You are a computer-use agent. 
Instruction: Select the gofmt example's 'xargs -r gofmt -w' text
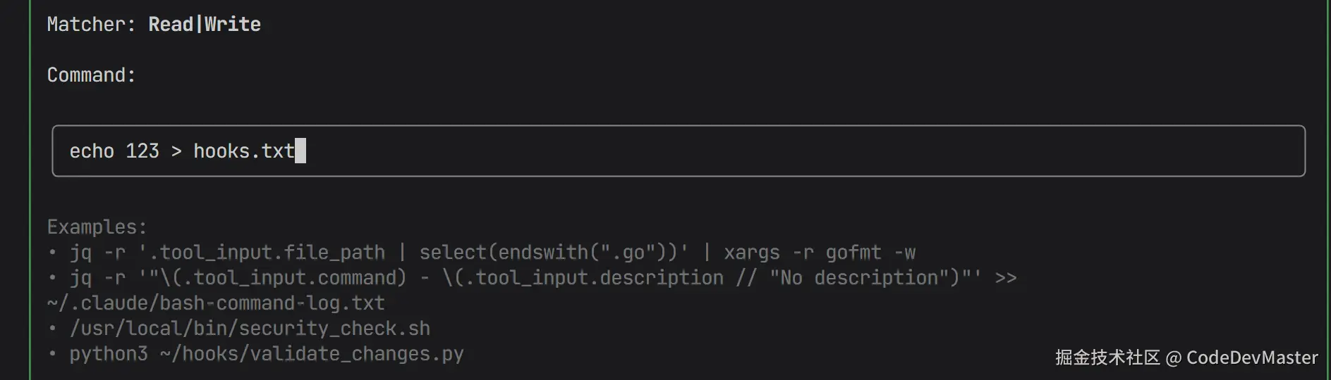click(x=820, y=253)
